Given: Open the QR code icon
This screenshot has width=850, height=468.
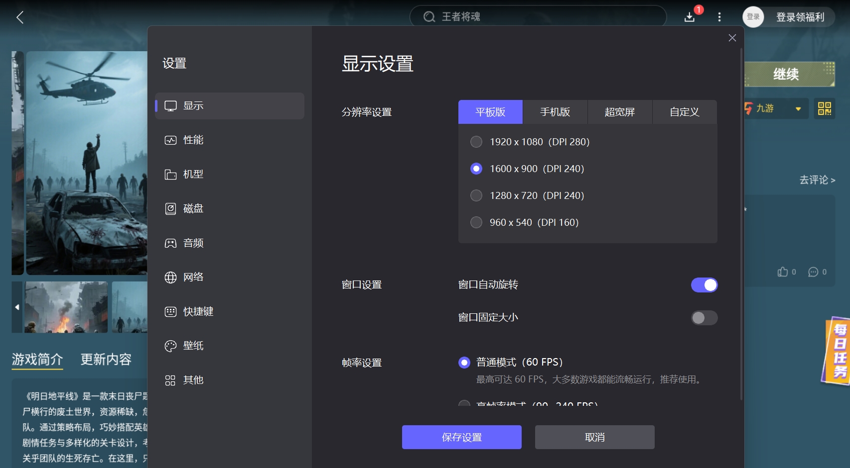Looking at the screenshot, I should pyautogui.click(x=825, y=108).
